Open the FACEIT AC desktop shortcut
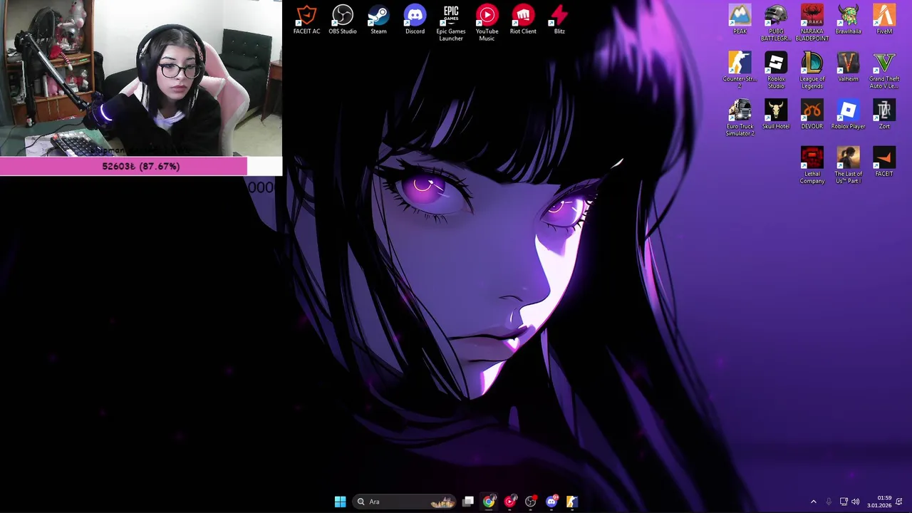The height and width of the screenshot is (513, 912). [306, 20]
